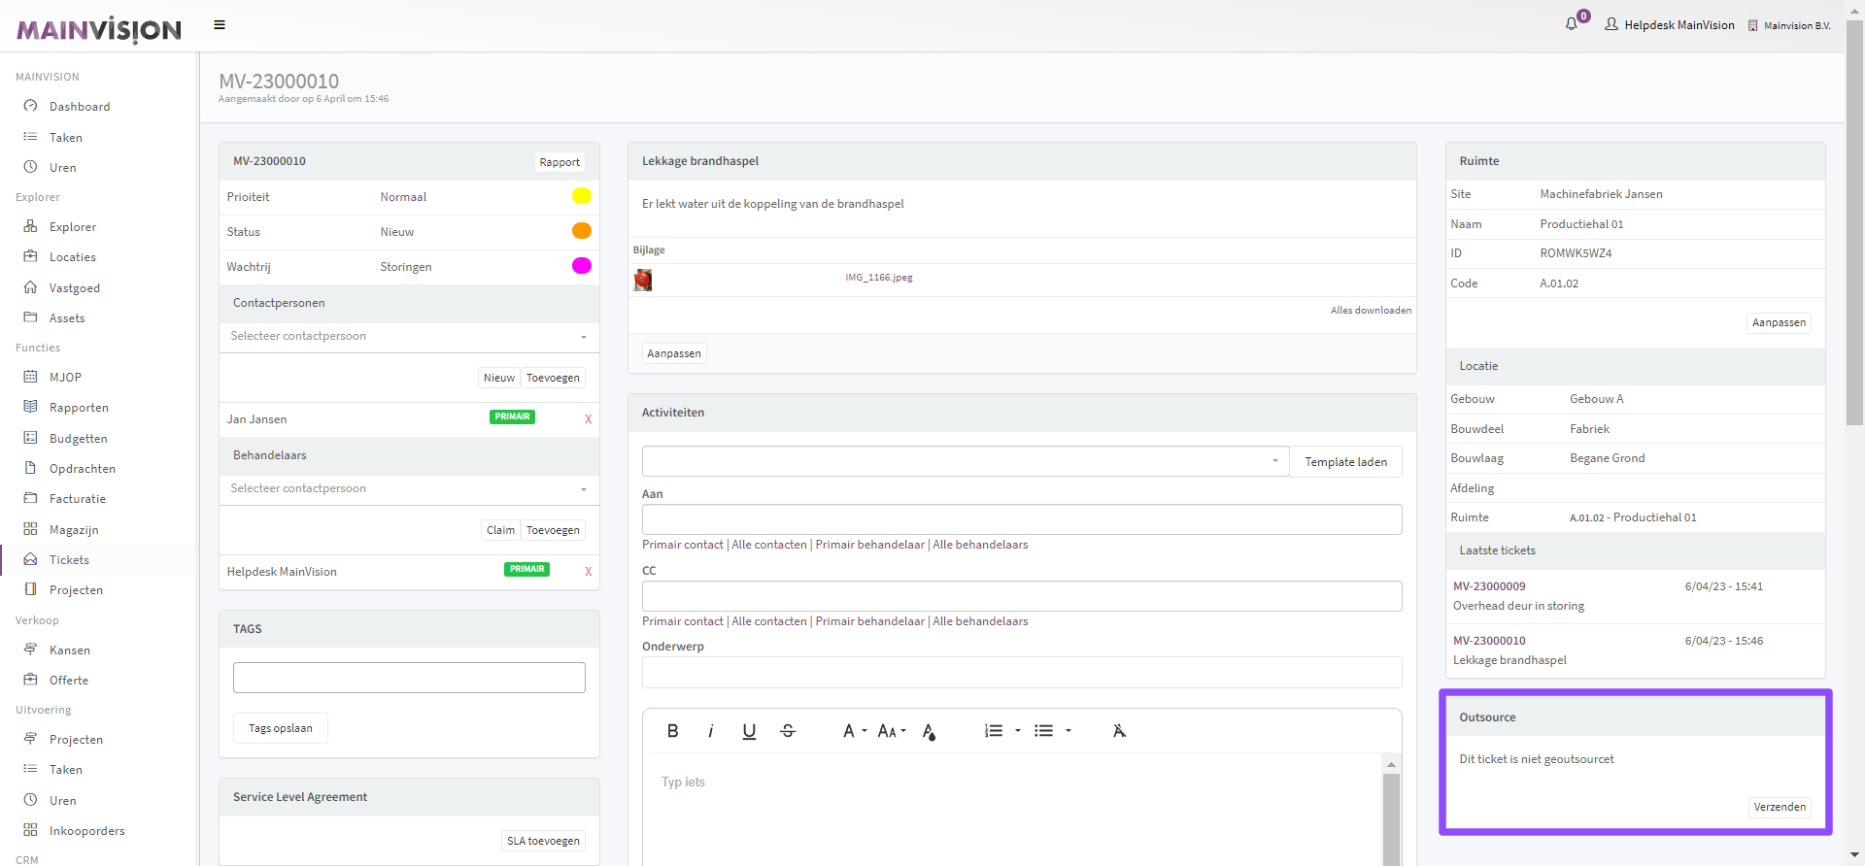1865x866 pixels.
Task: Click Nieuw under Contactpersonen
Action: click(499, 378)
